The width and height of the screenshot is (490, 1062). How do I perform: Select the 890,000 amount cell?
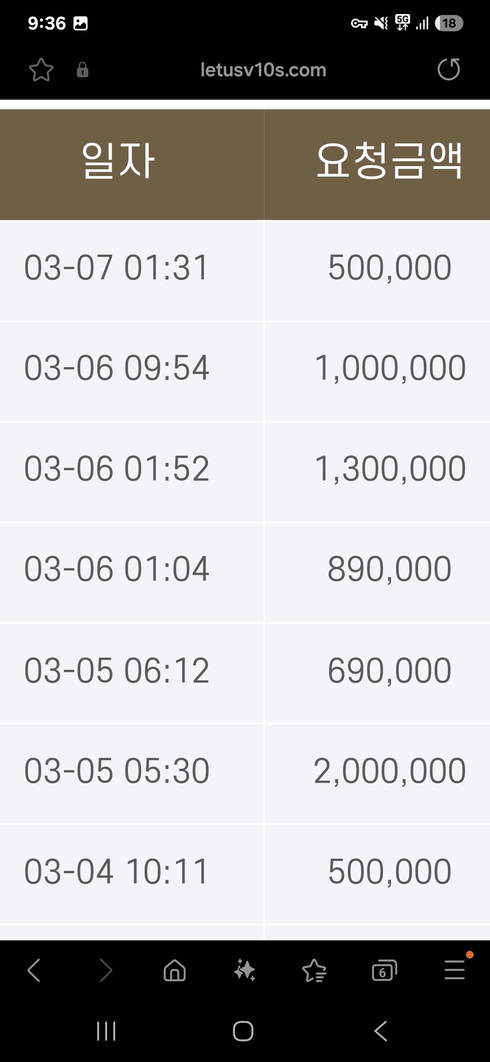pyautogui.click(x=389, y=569)
